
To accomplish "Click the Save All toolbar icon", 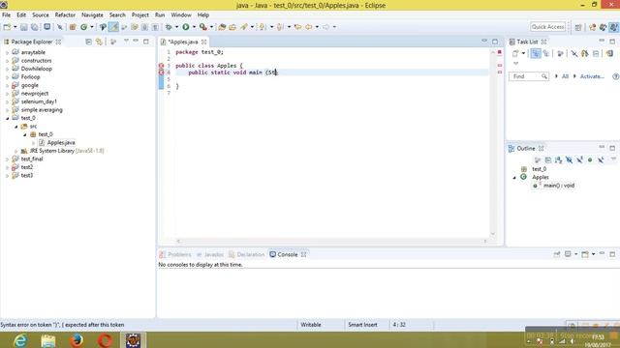I will point(35,27).
